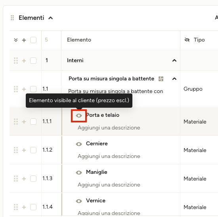Toggle visibility eye for Porta e telaio

(x=79, y=116)
